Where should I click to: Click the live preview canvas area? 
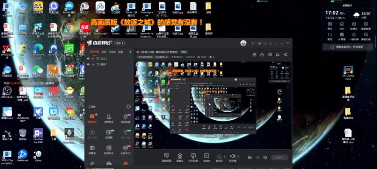pos(213,106)
